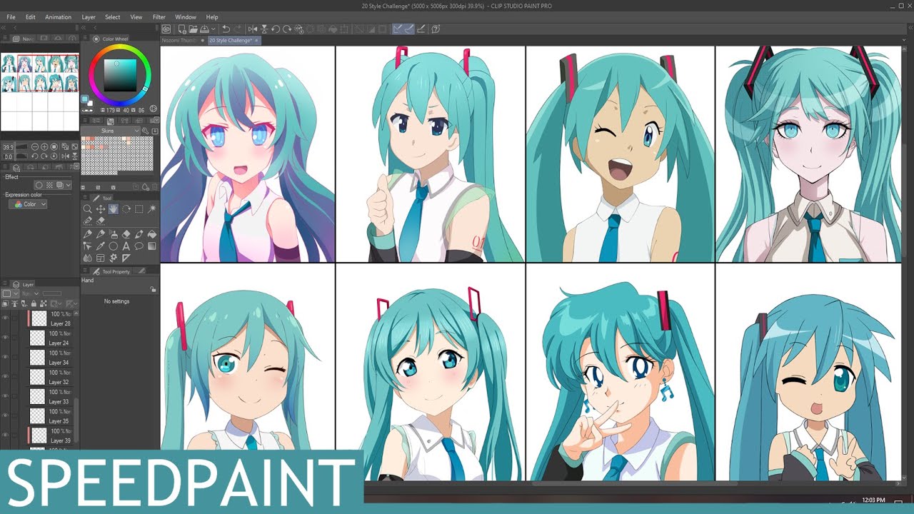Screen dimensions: 914x514
Task: Open the layer blending mode dropdown
Action: click(x=30, y=293)
